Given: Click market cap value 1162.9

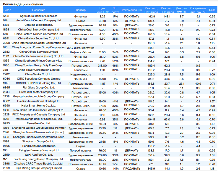Looking at the screenshot, I should 151,17.
